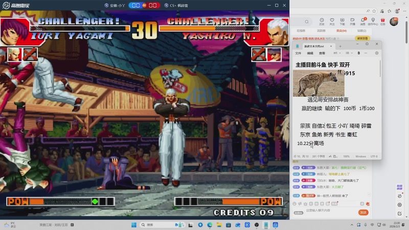Click the red leaf icon in chat toolbar
409x230 pixels.
tap(368, 203)
